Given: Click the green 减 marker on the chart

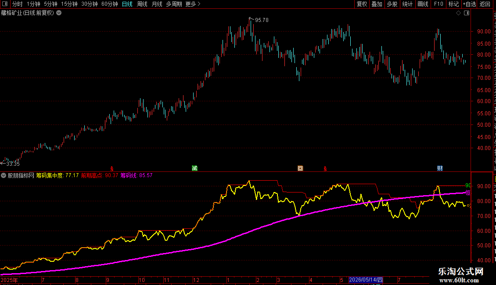Looking at the screenshot, I should pos(194,168).
